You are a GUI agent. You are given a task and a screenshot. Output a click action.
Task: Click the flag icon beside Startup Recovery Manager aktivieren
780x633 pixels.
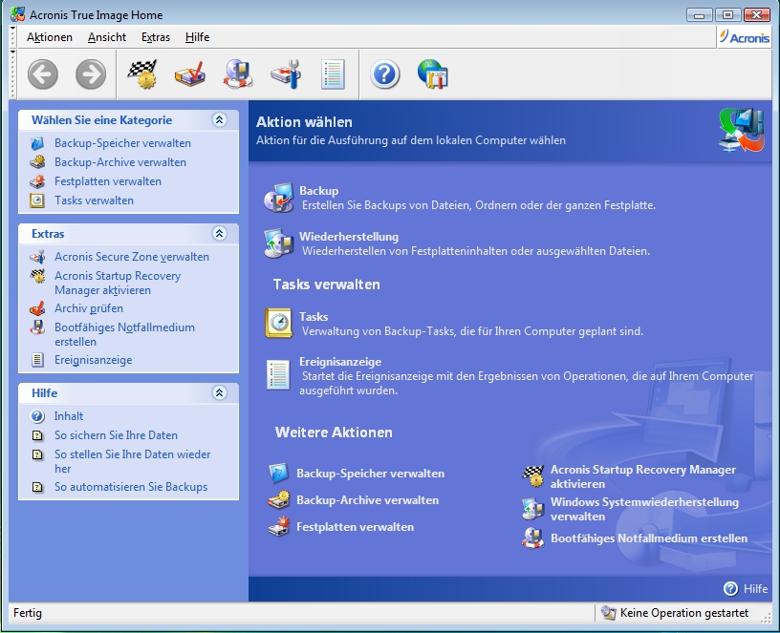pos(533,476)
